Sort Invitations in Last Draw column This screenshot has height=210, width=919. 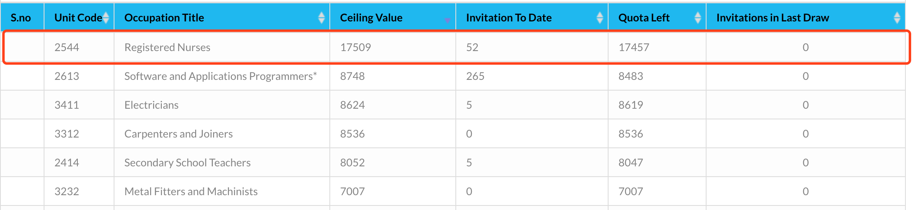pos(897,18)
